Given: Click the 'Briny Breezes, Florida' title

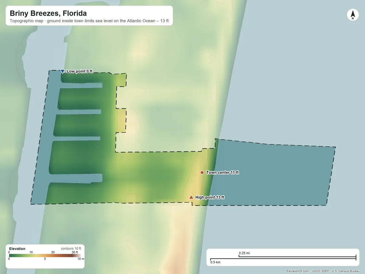Looking at the screenshot, I should pyautogui.click(x=48, y=13).
